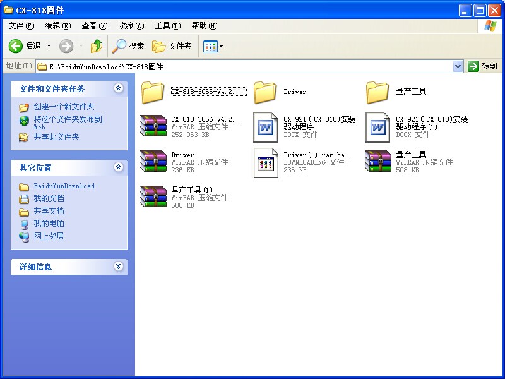Click the 其它位置 panel title
The width and height of the screenshot is (505, 379).
coord(35,168)
